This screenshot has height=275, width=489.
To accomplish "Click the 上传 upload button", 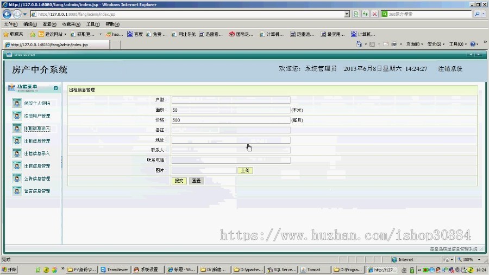I will coord(245,170).
